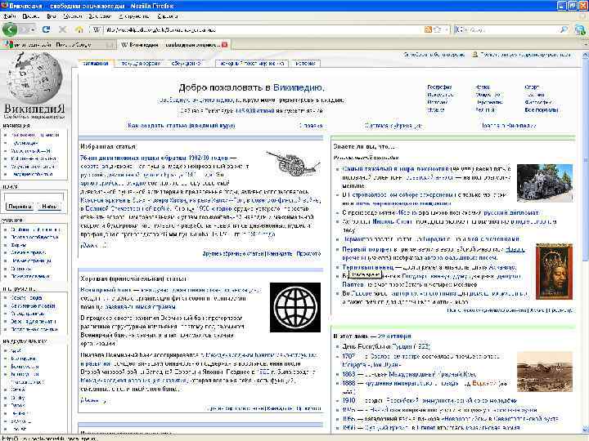
Task: Open the Инструменты menu
Action: point(133,16)
